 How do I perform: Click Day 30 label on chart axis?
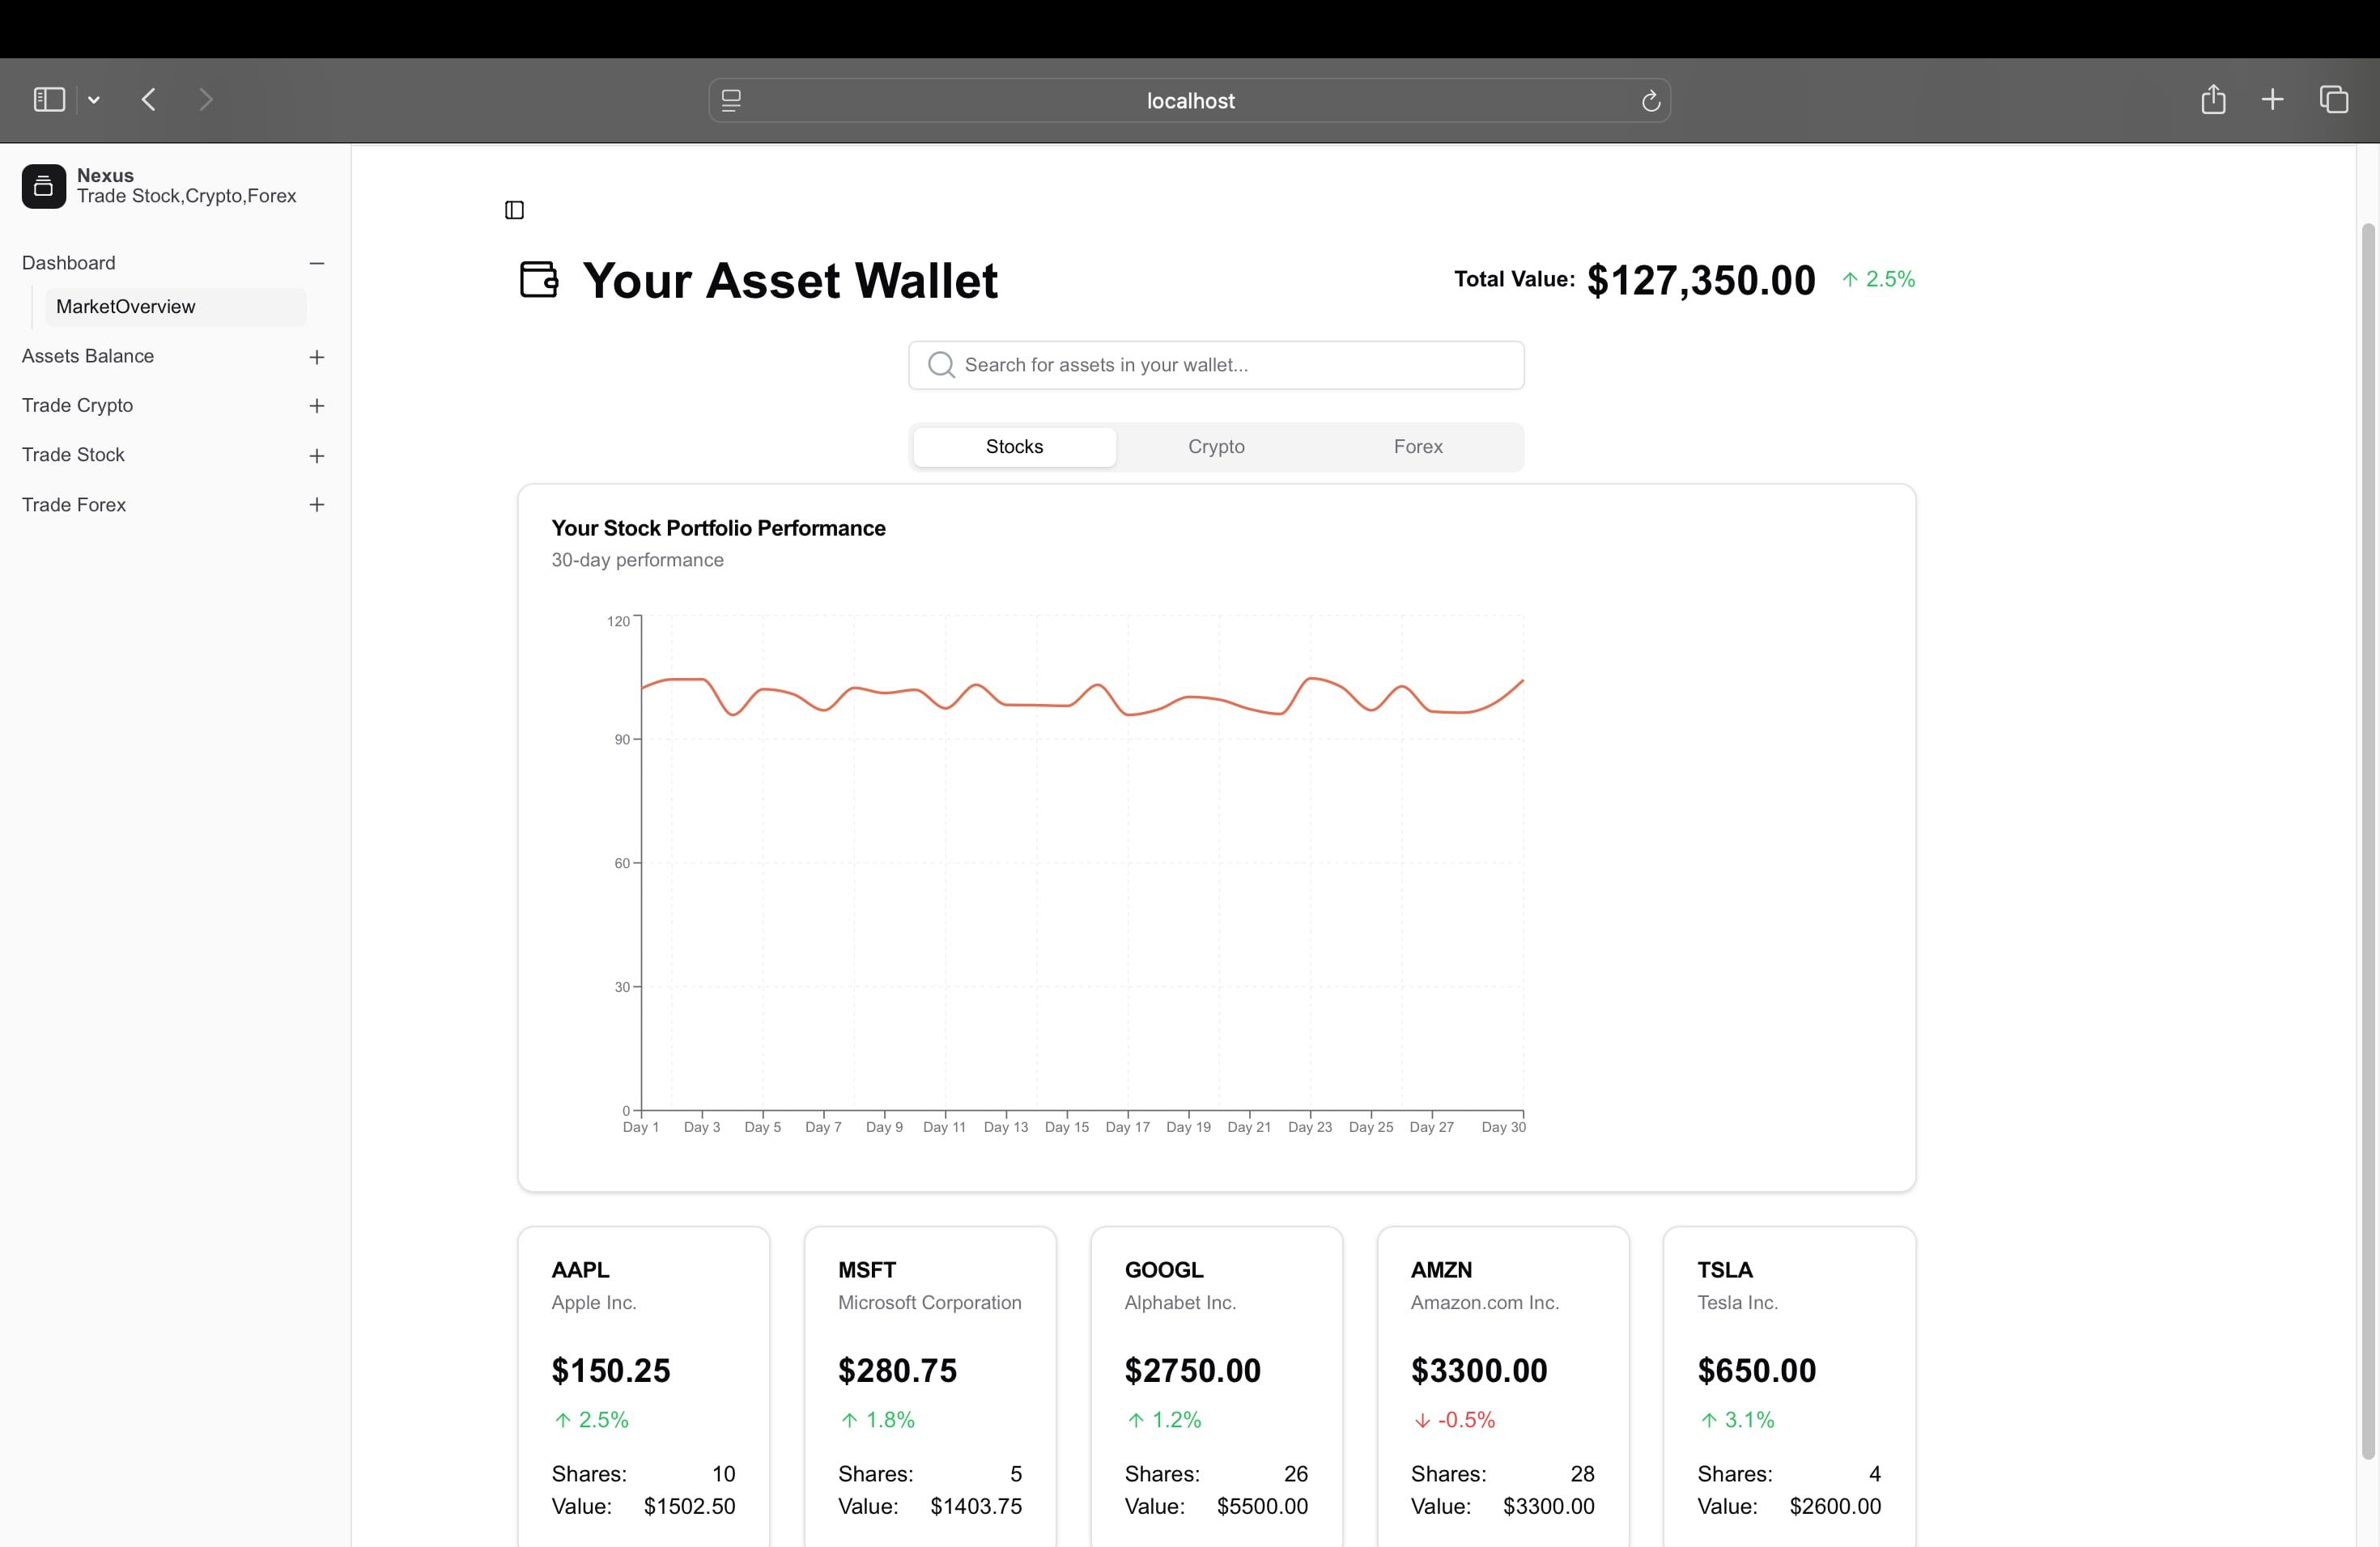[x=1503, y=1127]
